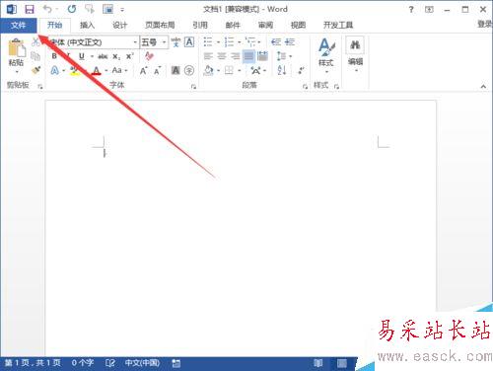This screenshot has height=371, width=493.
Task: Open the Paragraph dialog launcher
Action: point(305,87)
